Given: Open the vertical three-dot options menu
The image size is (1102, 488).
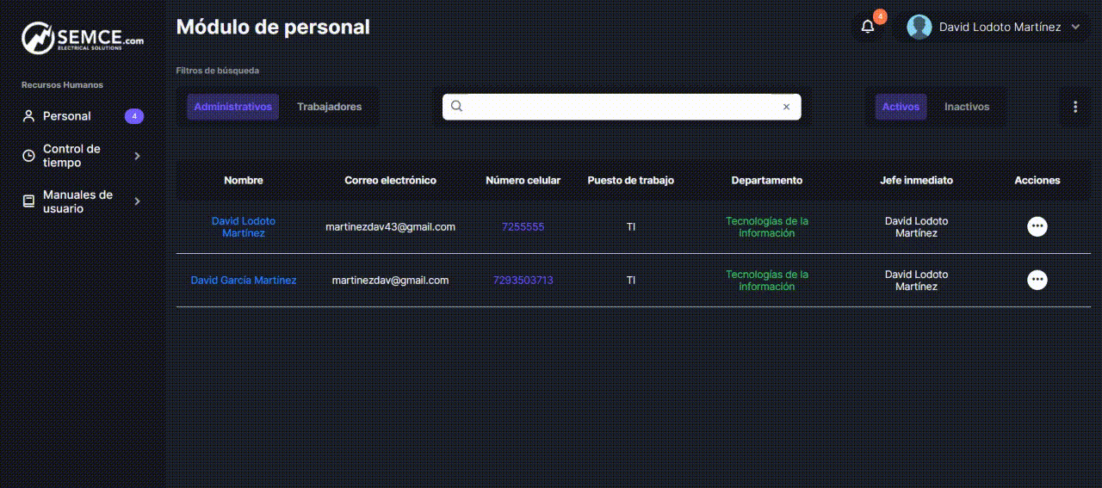Looking at the screenshot, I should tap(1074, 107).
